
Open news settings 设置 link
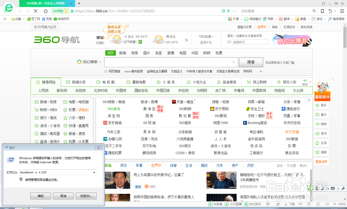[x=291, y=166]
